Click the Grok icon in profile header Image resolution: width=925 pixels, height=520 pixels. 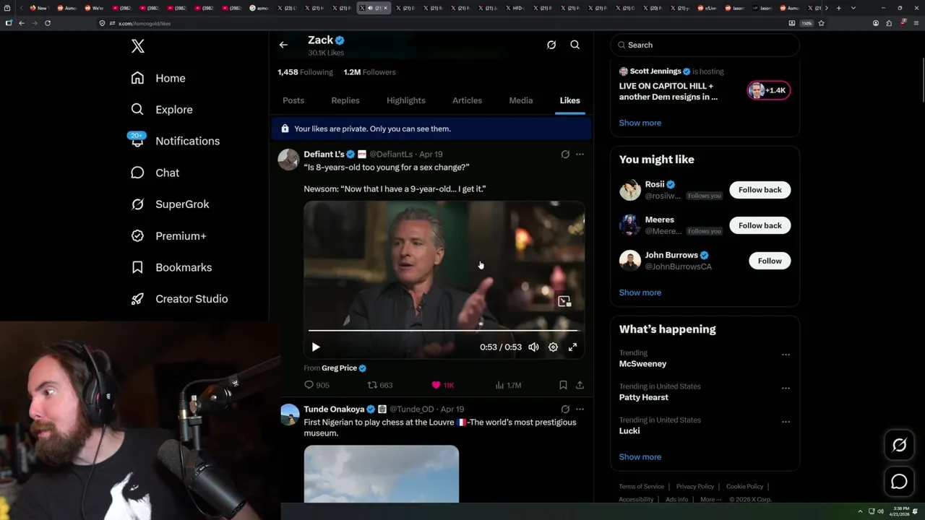[x=551, y=45]
